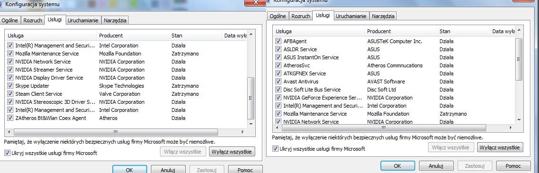Sort by Usługa column in Skype Updater window

pyautogui.click(x=51, y=36)
